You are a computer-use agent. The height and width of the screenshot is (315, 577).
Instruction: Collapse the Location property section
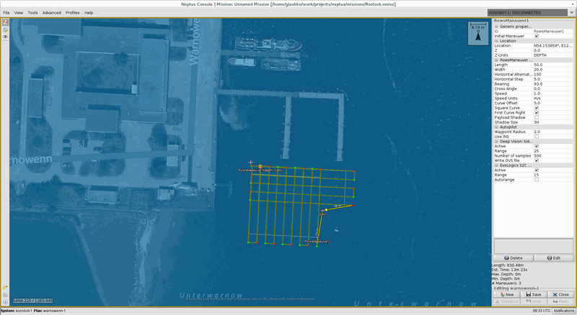[495, 41]
